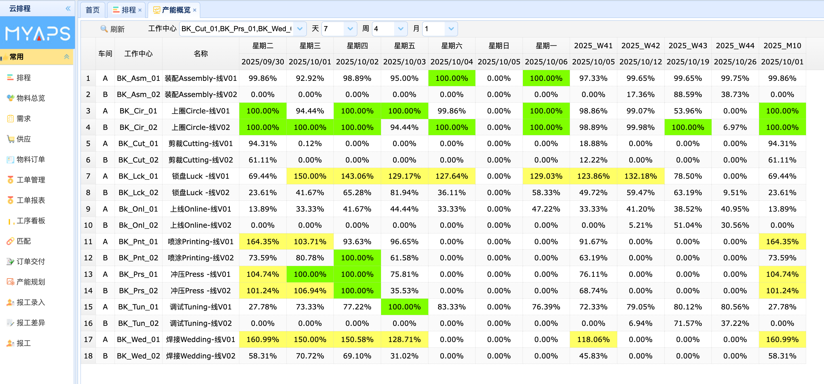Open the 天 dropdown arrow

coord(350,29)
